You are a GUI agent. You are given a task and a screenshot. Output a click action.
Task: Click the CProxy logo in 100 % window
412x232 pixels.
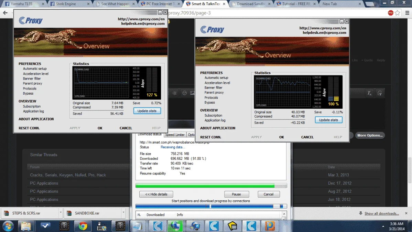[x=212, y=30]
